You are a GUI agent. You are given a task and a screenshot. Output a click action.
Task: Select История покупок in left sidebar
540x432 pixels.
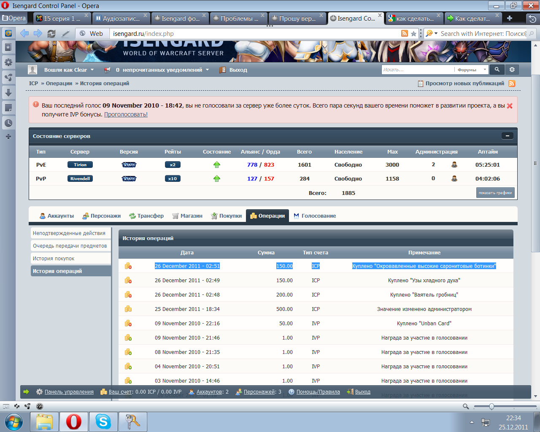(54, 259)
